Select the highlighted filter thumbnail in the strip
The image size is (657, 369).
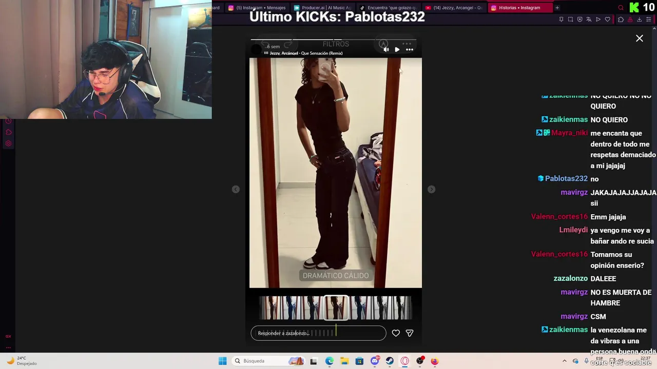point(336,307)
